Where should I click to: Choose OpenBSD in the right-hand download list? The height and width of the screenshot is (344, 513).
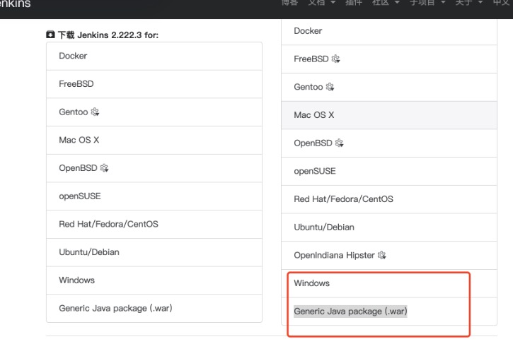(389, 143)
